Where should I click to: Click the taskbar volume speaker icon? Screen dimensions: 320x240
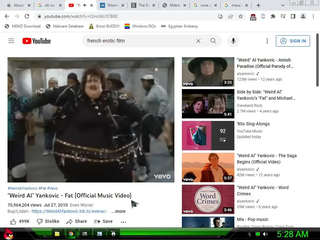[265, 234]
